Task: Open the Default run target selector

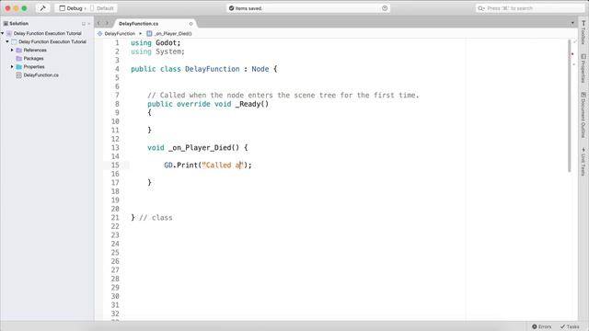Action: point(102,8)
